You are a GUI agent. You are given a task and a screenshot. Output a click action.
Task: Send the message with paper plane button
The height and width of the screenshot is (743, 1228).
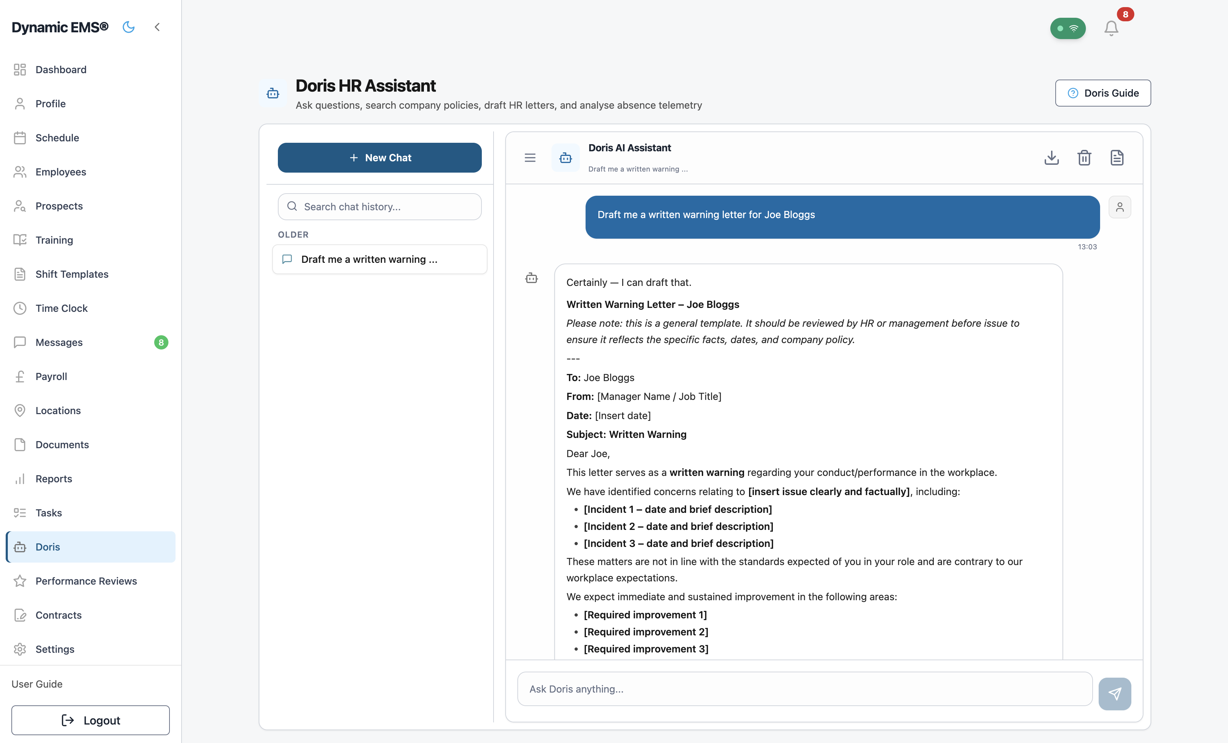pyautogui.click(x=1114, y=693)
